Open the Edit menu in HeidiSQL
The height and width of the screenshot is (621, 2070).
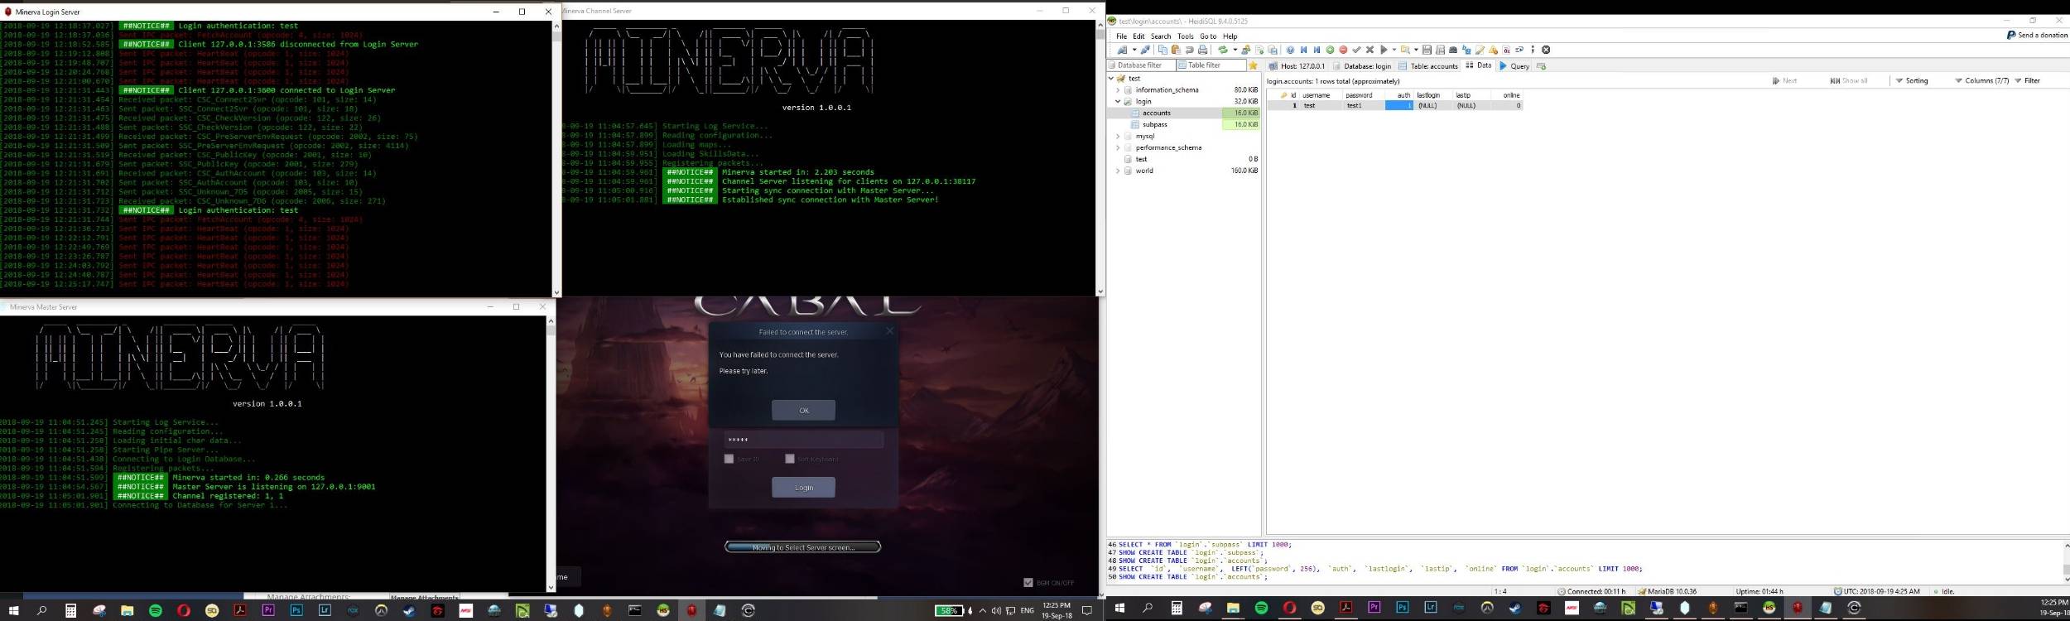pyautogui.click(x=1138, y=36)
